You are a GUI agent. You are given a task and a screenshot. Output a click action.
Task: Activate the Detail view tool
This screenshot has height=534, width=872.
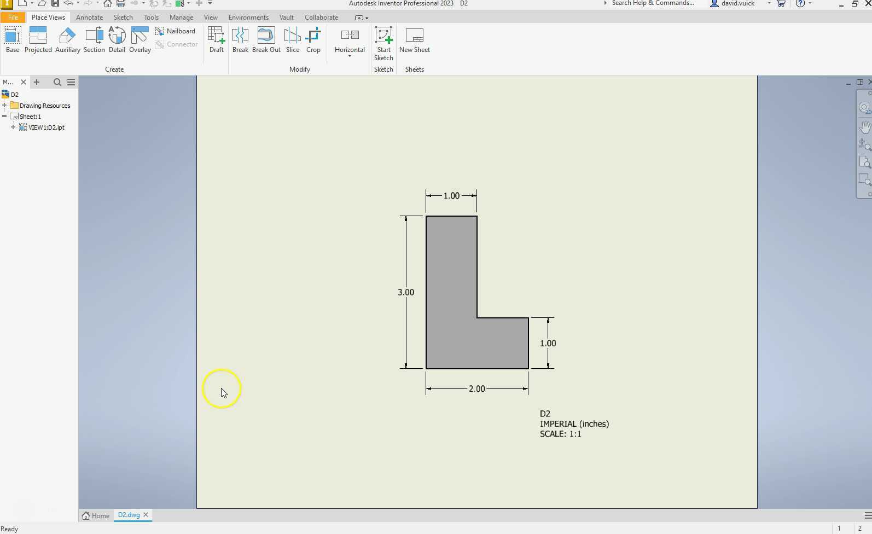pyautogui.click(x=117, y=40)
